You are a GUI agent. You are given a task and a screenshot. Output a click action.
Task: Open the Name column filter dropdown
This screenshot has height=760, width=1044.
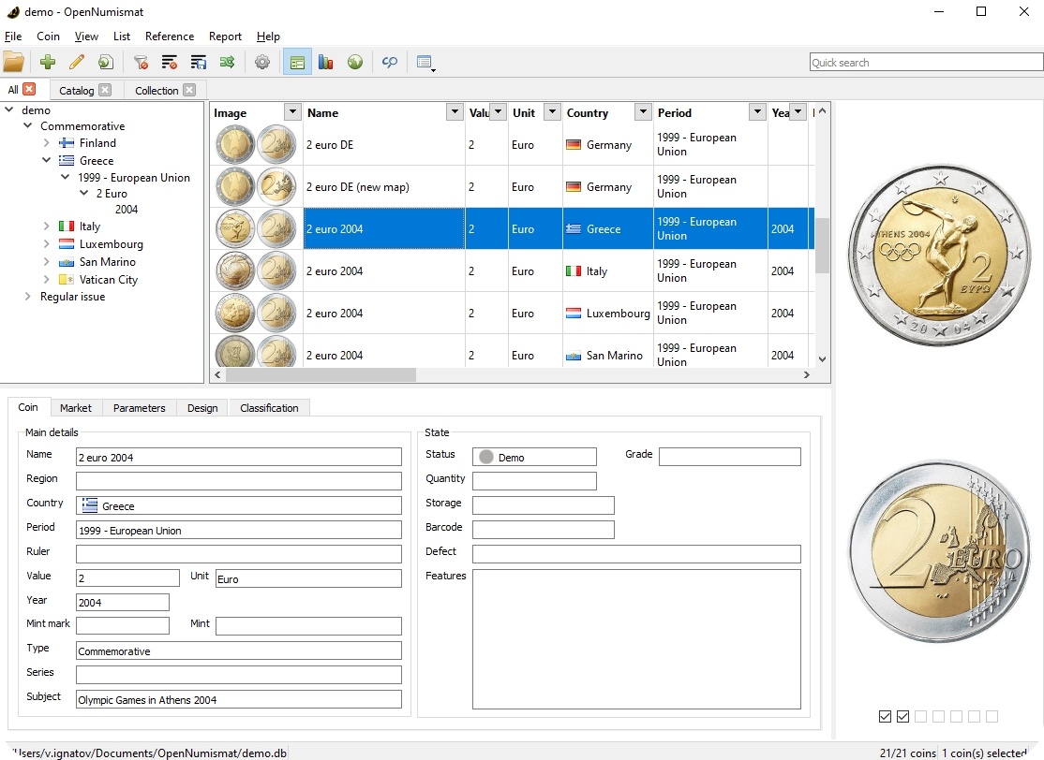pyautogui.click(x=455, y=111)
